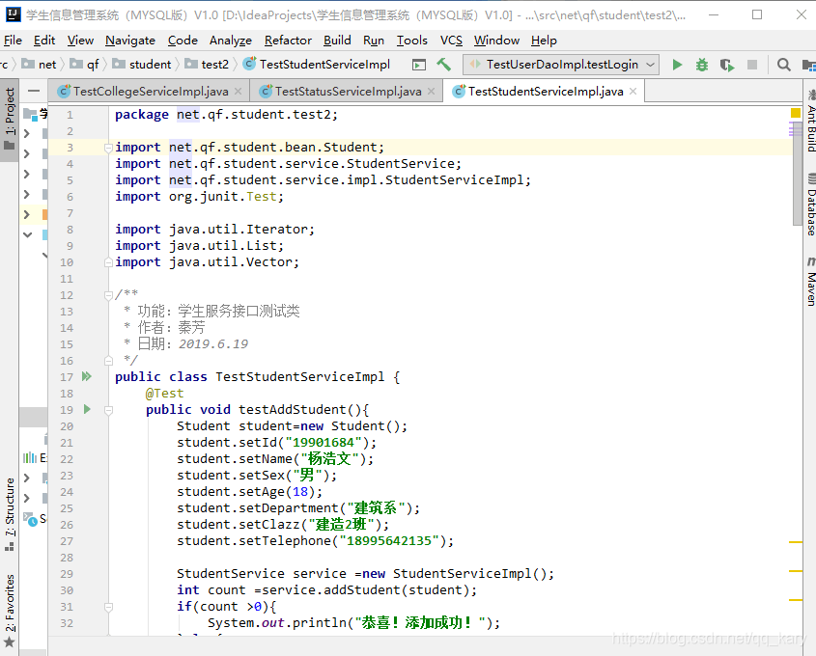This screenshot has height=656, width=816.
Task: Click the TestStudentServiceImpl breadcrumb class
Action: tap(317, 65)
